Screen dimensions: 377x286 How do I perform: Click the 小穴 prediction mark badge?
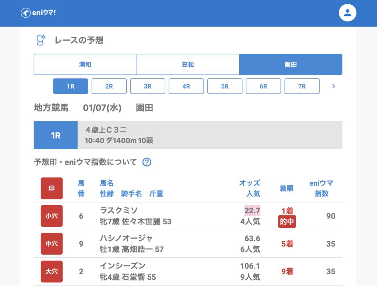52,216
